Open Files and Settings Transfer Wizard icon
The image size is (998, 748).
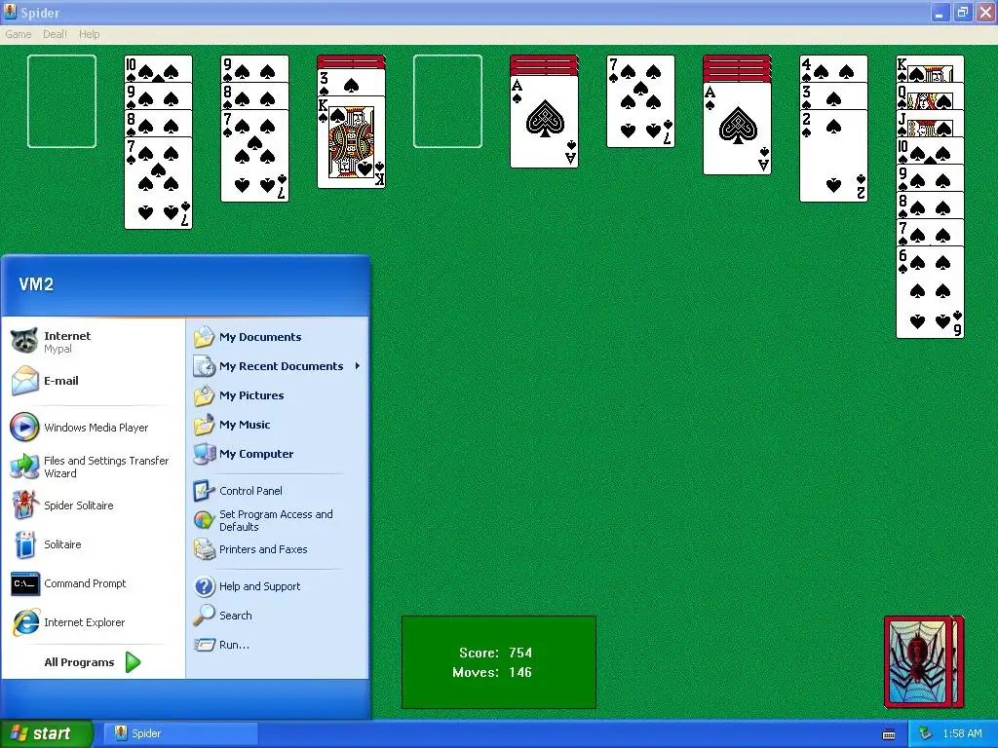24,467
